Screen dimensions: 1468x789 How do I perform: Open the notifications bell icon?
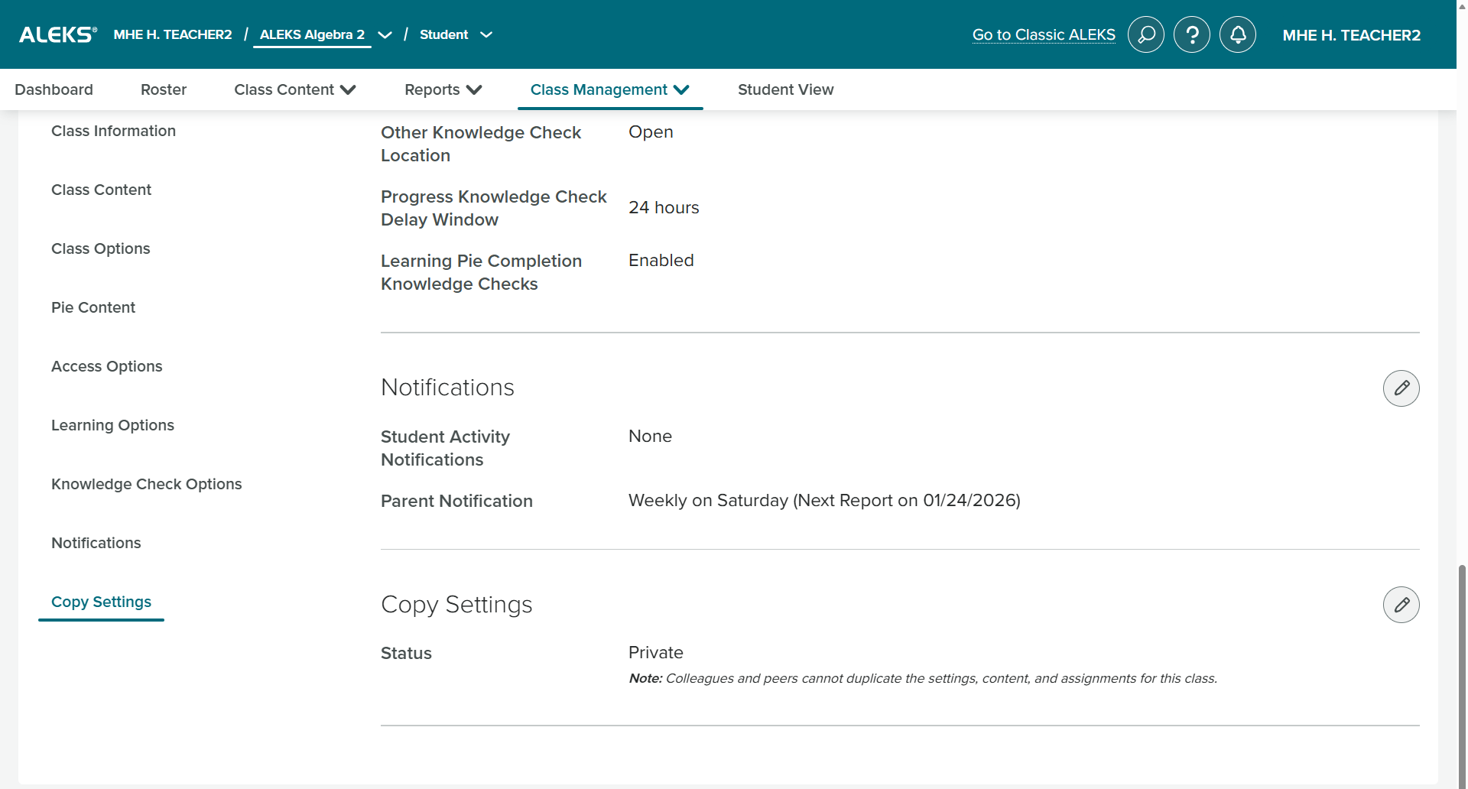coord(1237,34)
